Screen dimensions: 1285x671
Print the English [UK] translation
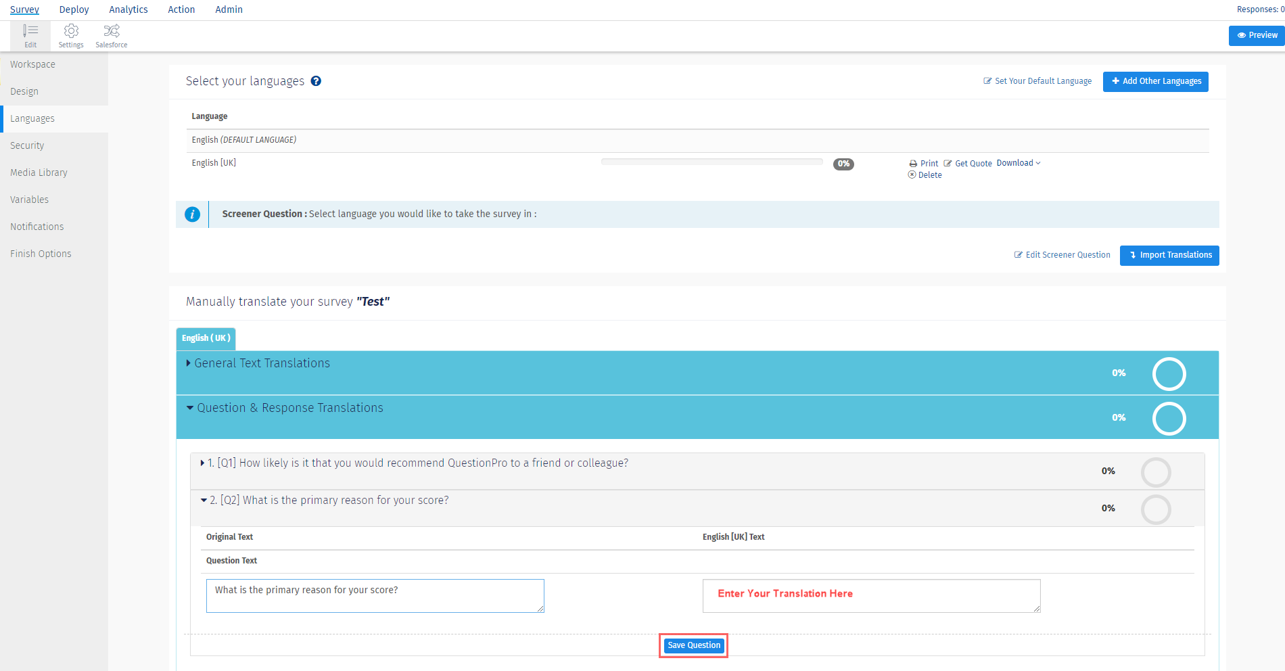pyautogui.click(x=923, y=163)
